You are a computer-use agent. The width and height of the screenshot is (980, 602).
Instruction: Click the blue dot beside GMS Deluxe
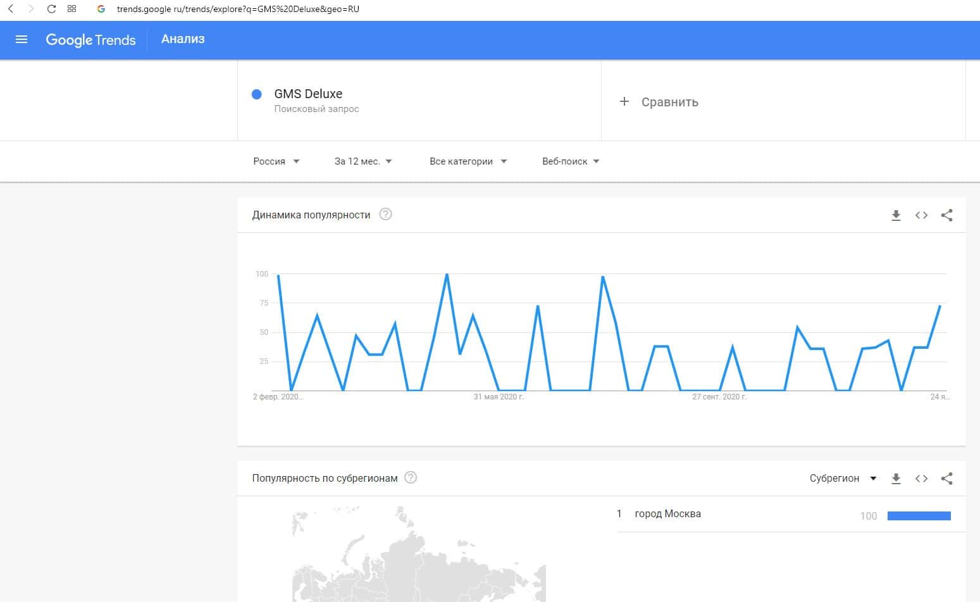click(257, 94)
